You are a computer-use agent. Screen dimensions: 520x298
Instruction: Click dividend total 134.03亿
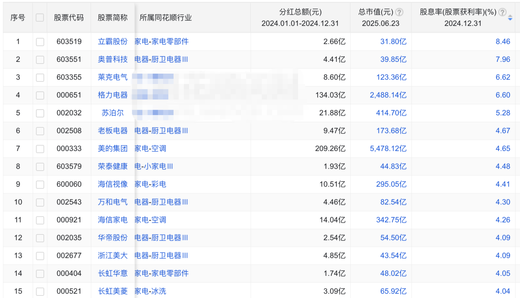(x=330, y=95)
